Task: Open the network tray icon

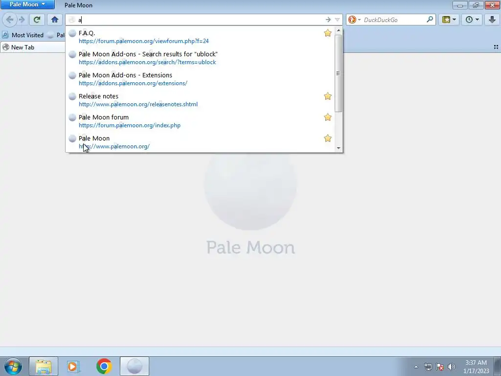Action: click(x=428, y=367)
